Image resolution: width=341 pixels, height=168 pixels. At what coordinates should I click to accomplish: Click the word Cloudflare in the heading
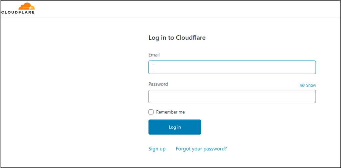point(190,37)
